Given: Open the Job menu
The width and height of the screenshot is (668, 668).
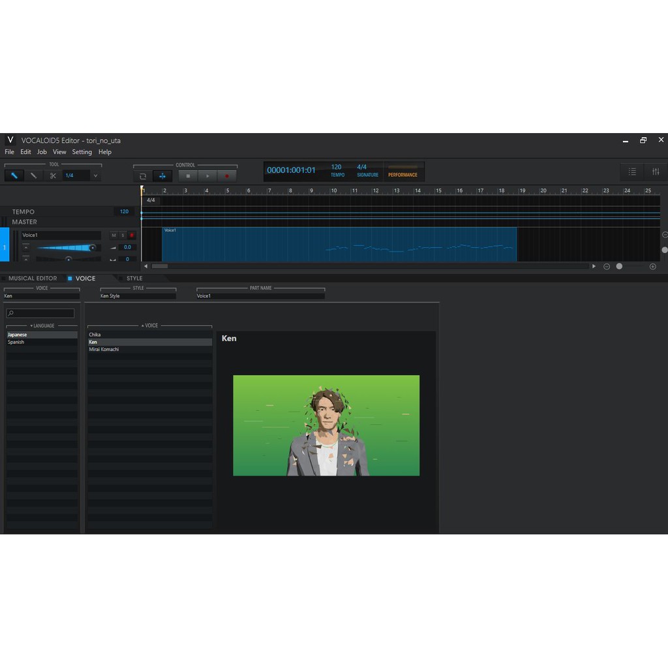Looking at the screenshot, I should (42, 152).
